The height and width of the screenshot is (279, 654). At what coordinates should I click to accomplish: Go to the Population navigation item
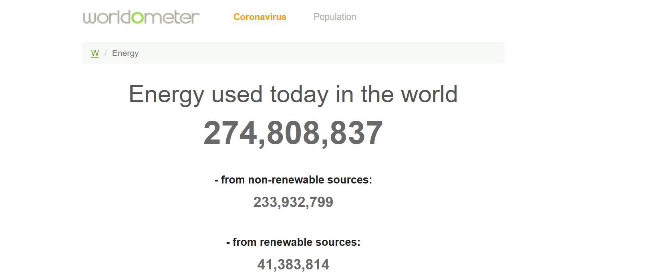pos(334,17)
